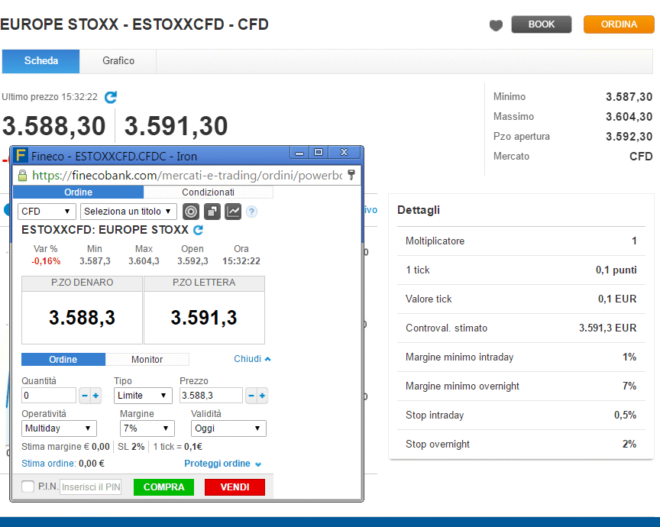Open the chart icon in the order toolbar

(x=233, y=212)
